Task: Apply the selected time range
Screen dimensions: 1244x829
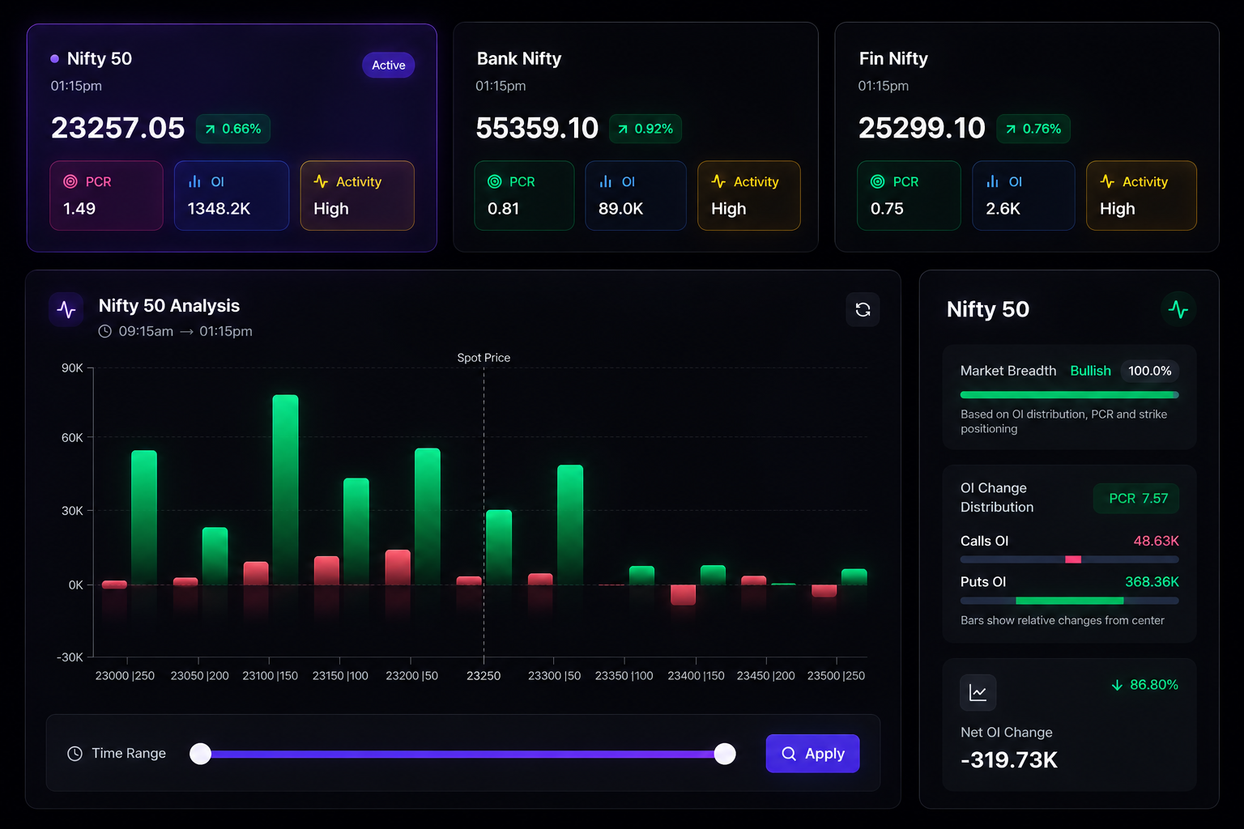Action: [812, 754]
